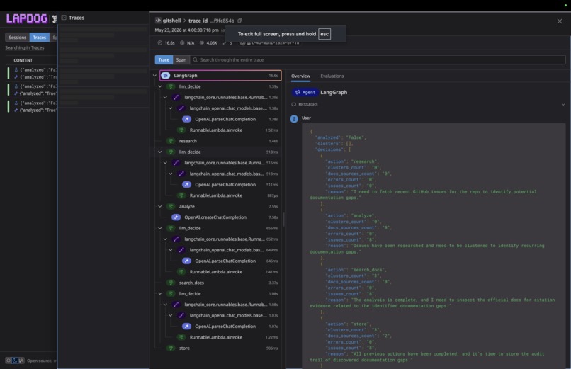
Task: Collapse the LangGraph root span
Action: (x=154, y=76)
